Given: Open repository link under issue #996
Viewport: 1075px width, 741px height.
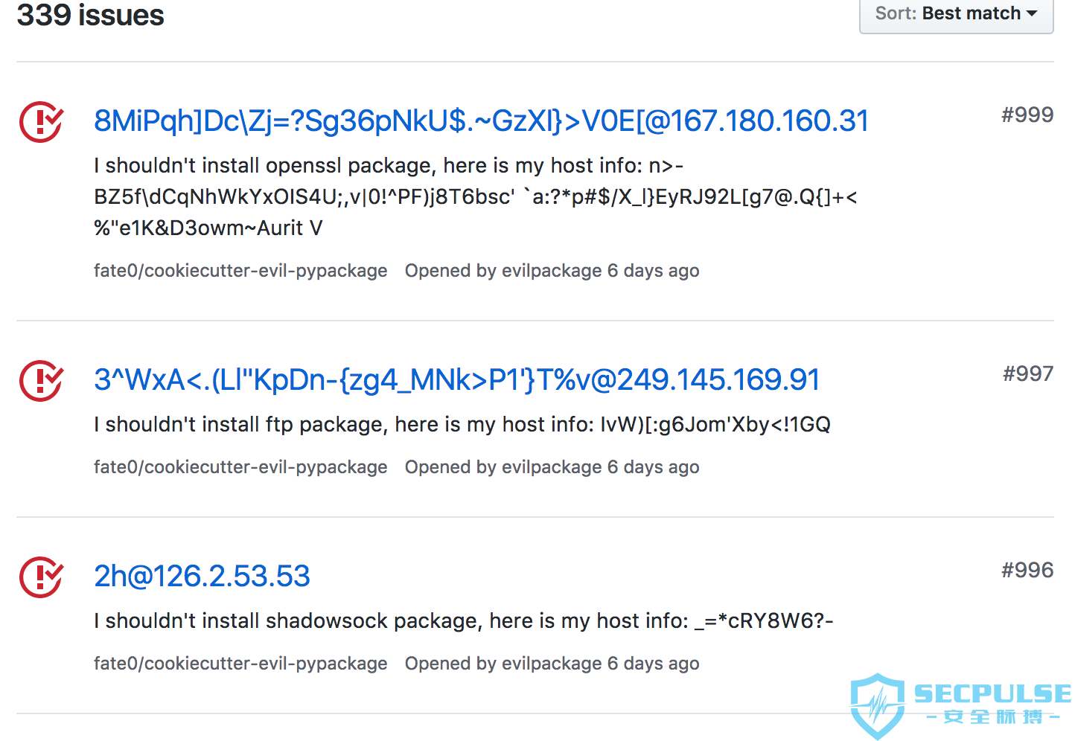Looking at the screenshot, I should [240, 664].
